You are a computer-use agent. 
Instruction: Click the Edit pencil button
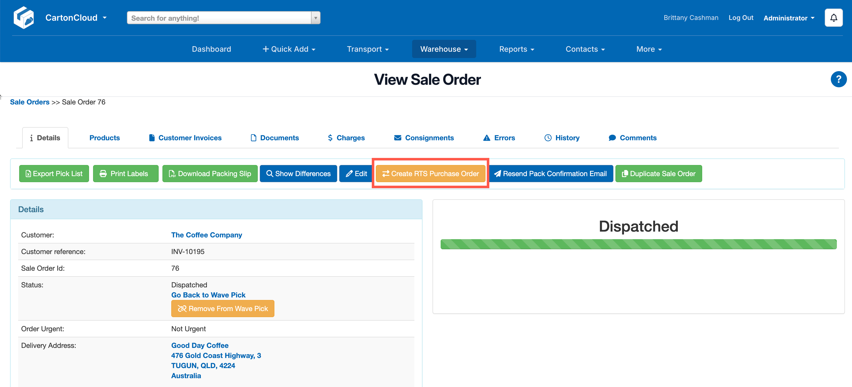pos(356,174)
